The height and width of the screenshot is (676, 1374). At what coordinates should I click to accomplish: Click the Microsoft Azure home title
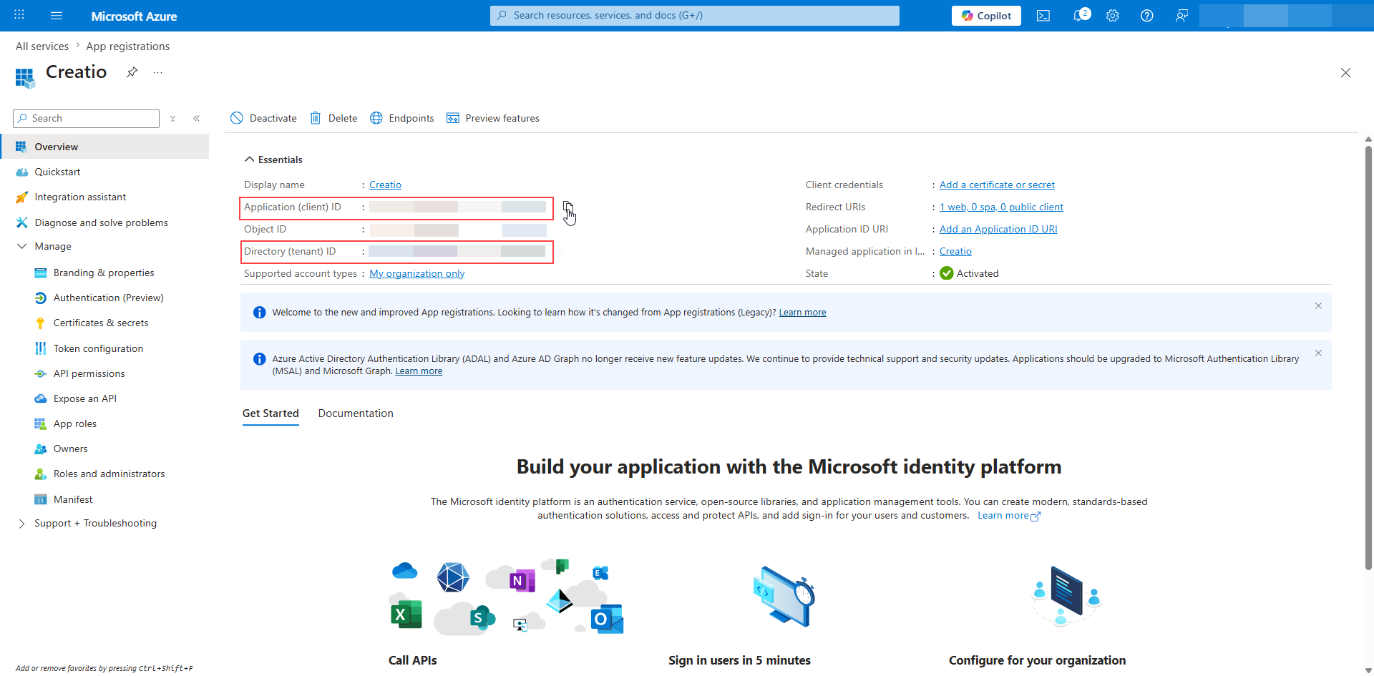tap(134, 16)
